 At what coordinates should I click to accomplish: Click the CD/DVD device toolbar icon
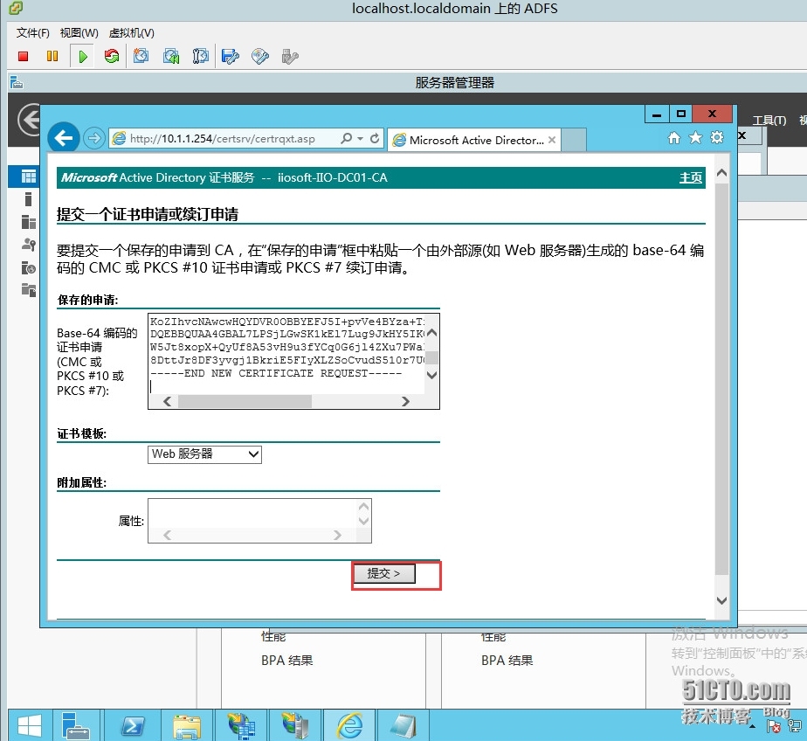(260, 56)
